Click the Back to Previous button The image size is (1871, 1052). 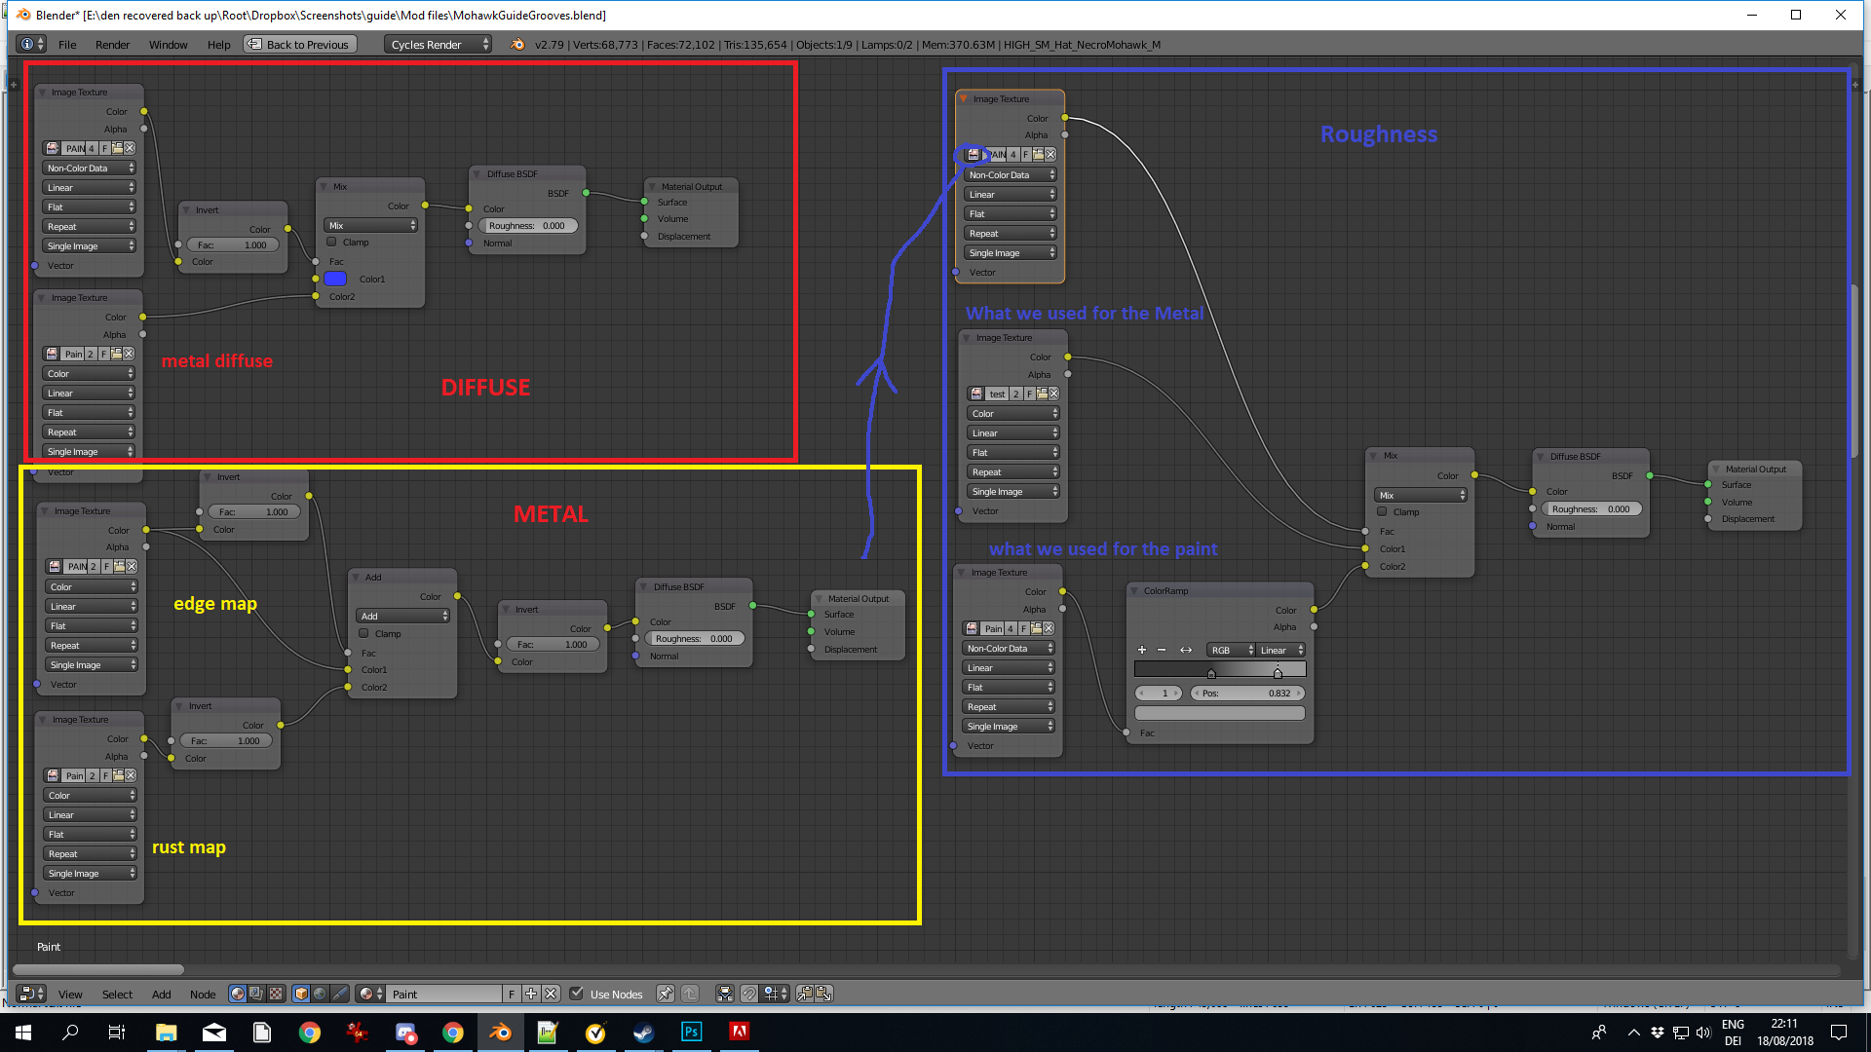point(300,44)
